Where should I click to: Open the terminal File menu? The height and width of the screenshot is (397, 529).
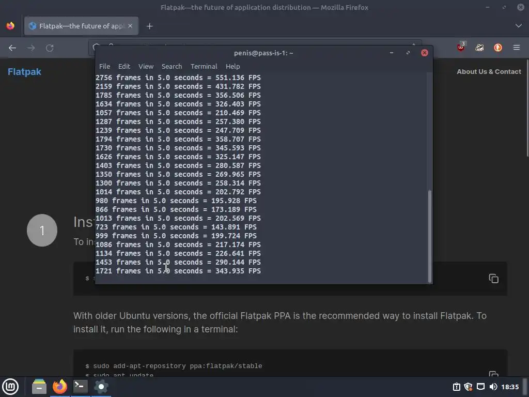pos(104,67)
